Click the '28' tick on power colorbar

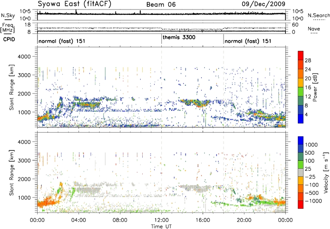pyautogui.click(x=308, y=60)
